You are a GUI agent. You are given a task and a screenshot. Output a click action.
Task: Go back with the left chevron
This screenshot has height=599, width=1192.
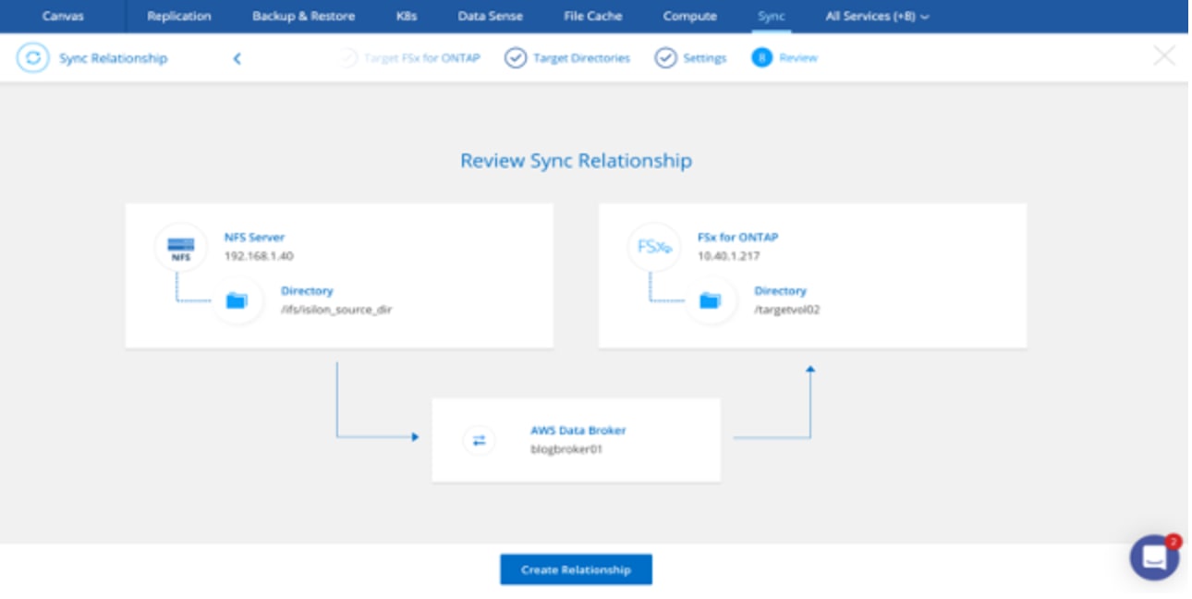click(237, 58)
